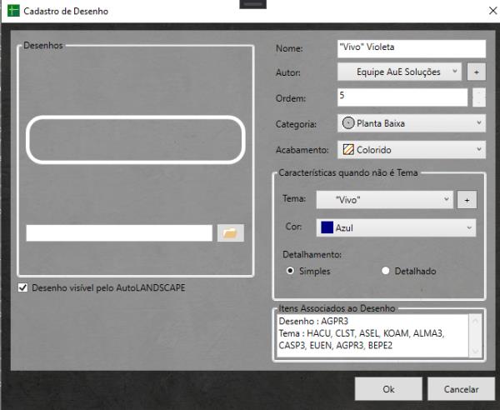The height and width of the screenshot is (410, 500).
Task: Toggle Desenho visível pelo AutoLANDSCAPE checkbox
Action: click(x=22, y=288)
